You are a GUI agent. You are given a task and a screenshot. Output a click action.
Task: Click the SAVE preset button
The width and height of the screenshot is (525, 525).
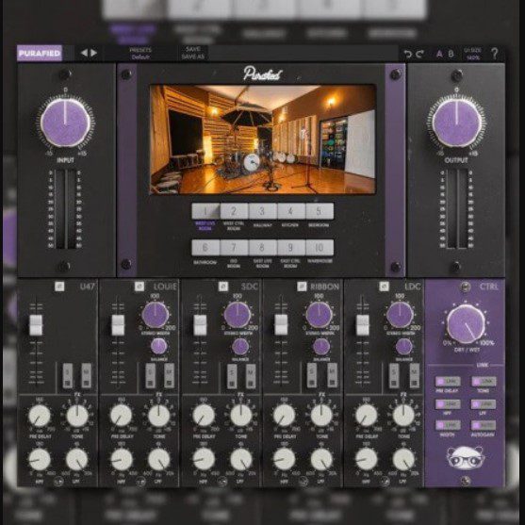click(x=193, y=49)
